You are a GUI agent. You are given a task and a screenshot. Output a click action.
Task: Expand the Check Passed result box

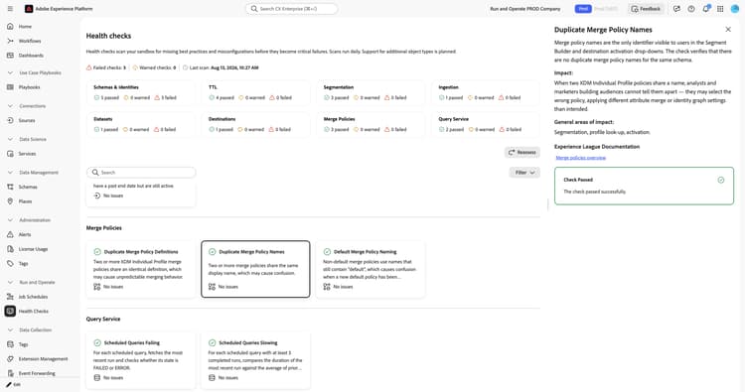[644, 186]
